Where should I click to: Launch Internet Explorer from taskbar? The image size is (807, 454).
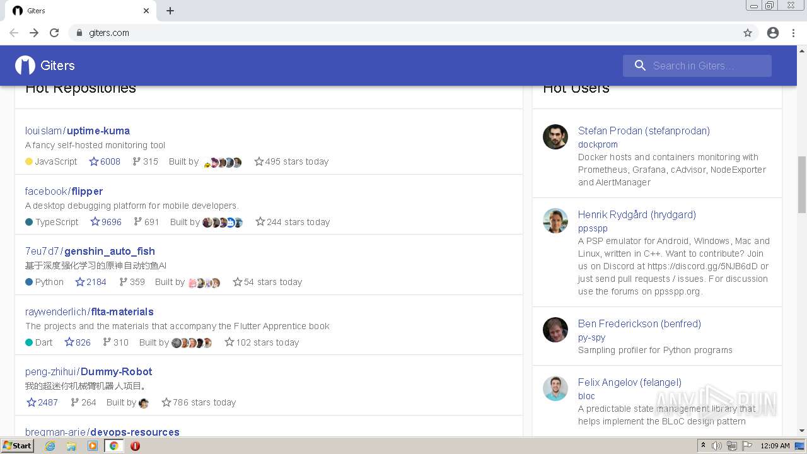(50, 446)
